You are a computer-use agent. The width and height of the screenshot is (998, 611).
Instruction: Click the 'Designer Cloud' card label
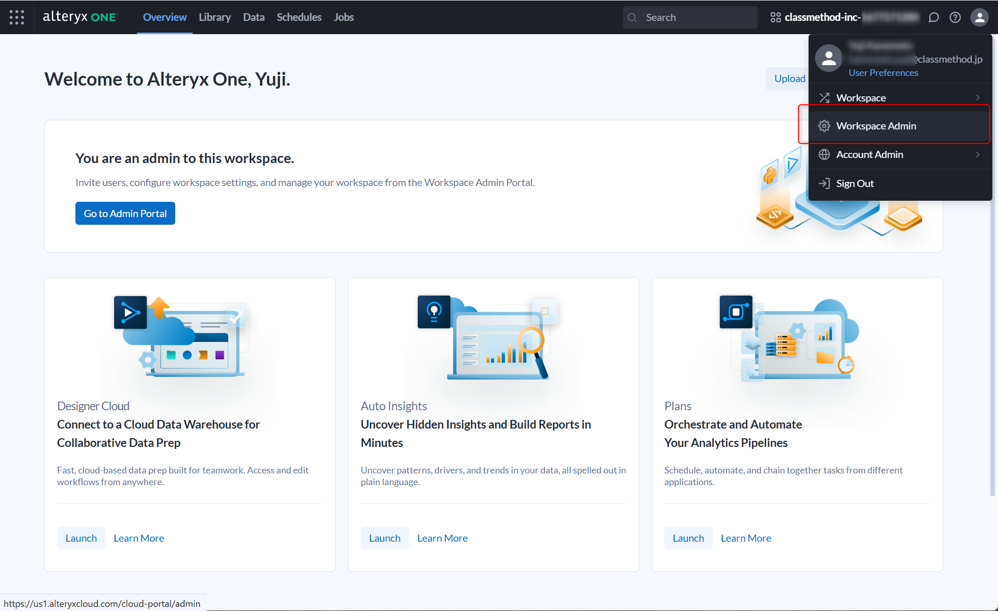93,406
